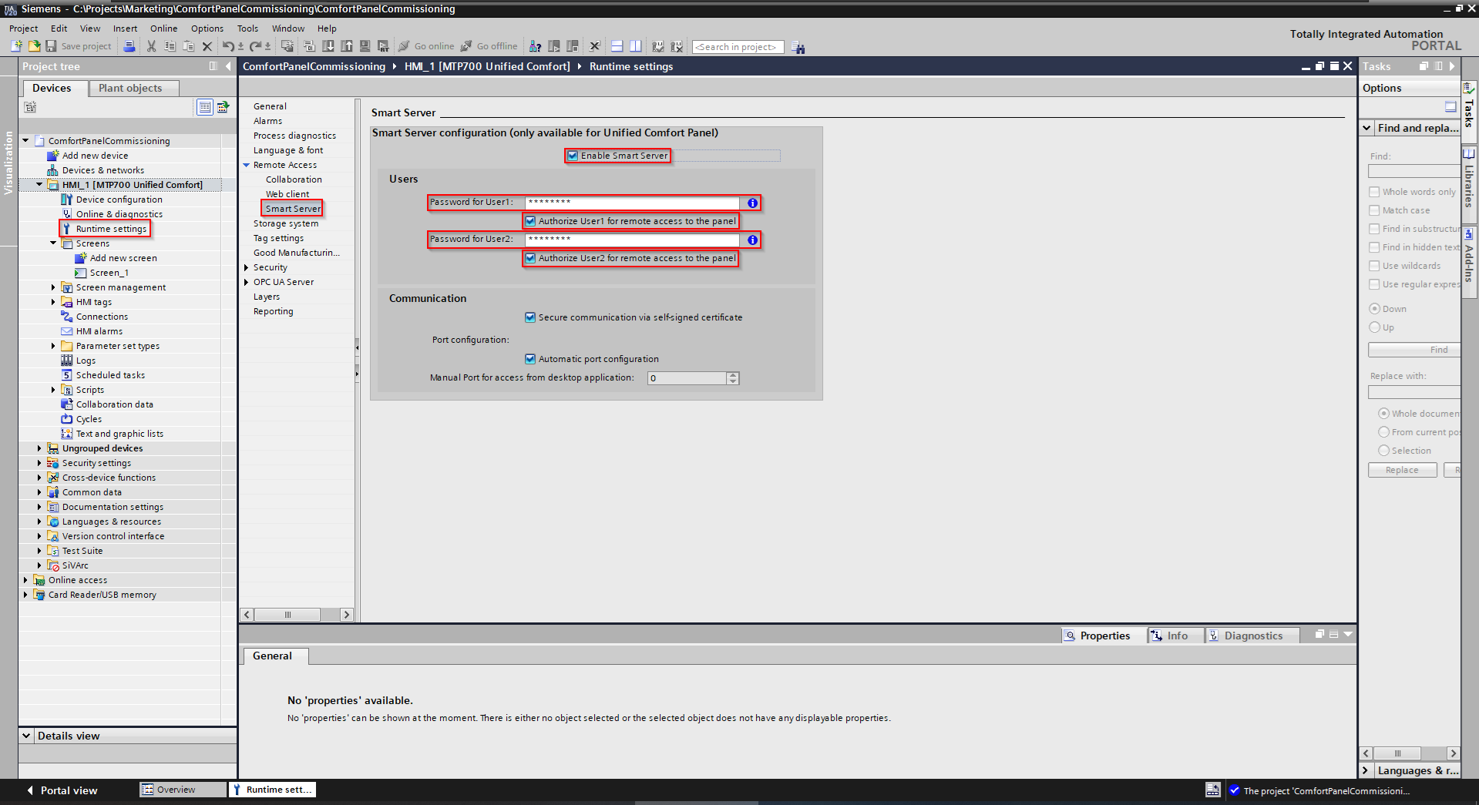
Task: Expand Screen management in project tree
Action: click(x=53, y=287)
